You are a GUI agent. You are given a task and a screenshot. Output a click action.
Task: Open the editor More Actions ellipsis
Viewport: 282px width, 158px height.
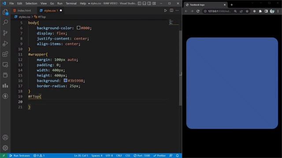[x=177, y=11]
